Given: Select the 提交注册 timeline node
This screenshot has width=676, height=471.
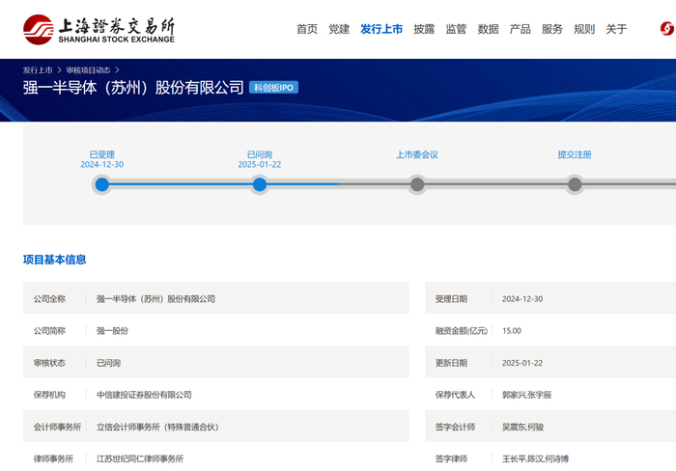Looking at the screenshot, I should click(575, 184).
